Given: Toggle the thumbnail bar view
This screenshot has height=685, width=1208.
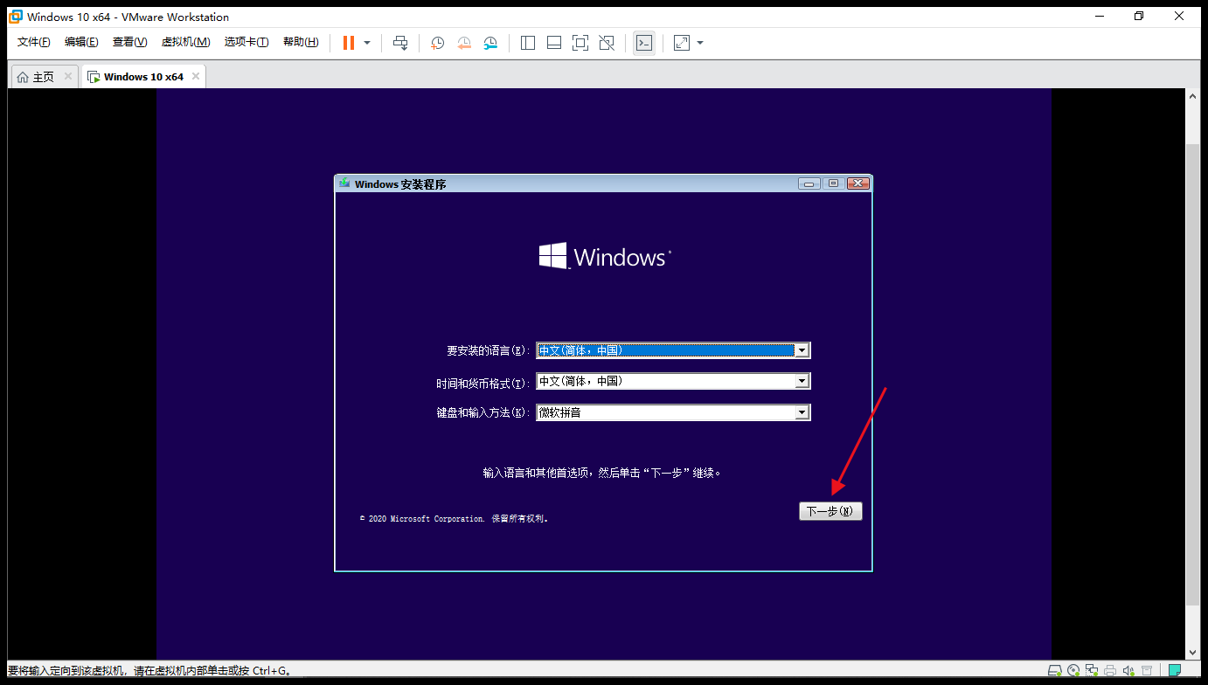Looking at the screenshot, I should pyautogui.click(x=554, y=43).
